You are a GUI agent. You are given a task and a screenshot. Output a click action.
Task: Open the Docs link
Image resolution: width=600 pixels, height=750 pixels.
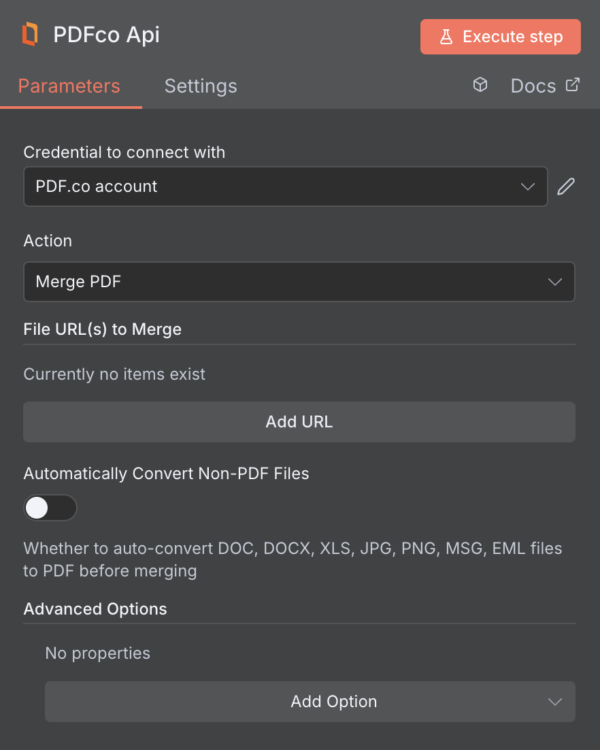(533, 85)
